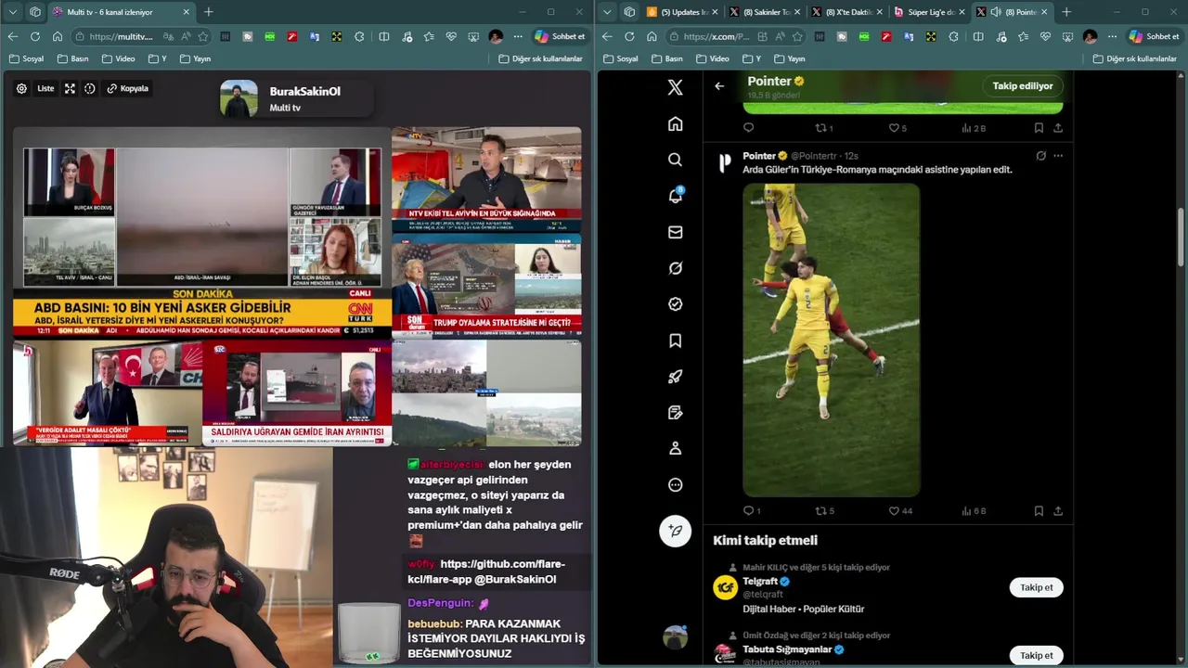The width and height of the screenshot is (1188, 668).
Task: Select the Trump oyalama stratejisi stream
Action: coord(486,286)
